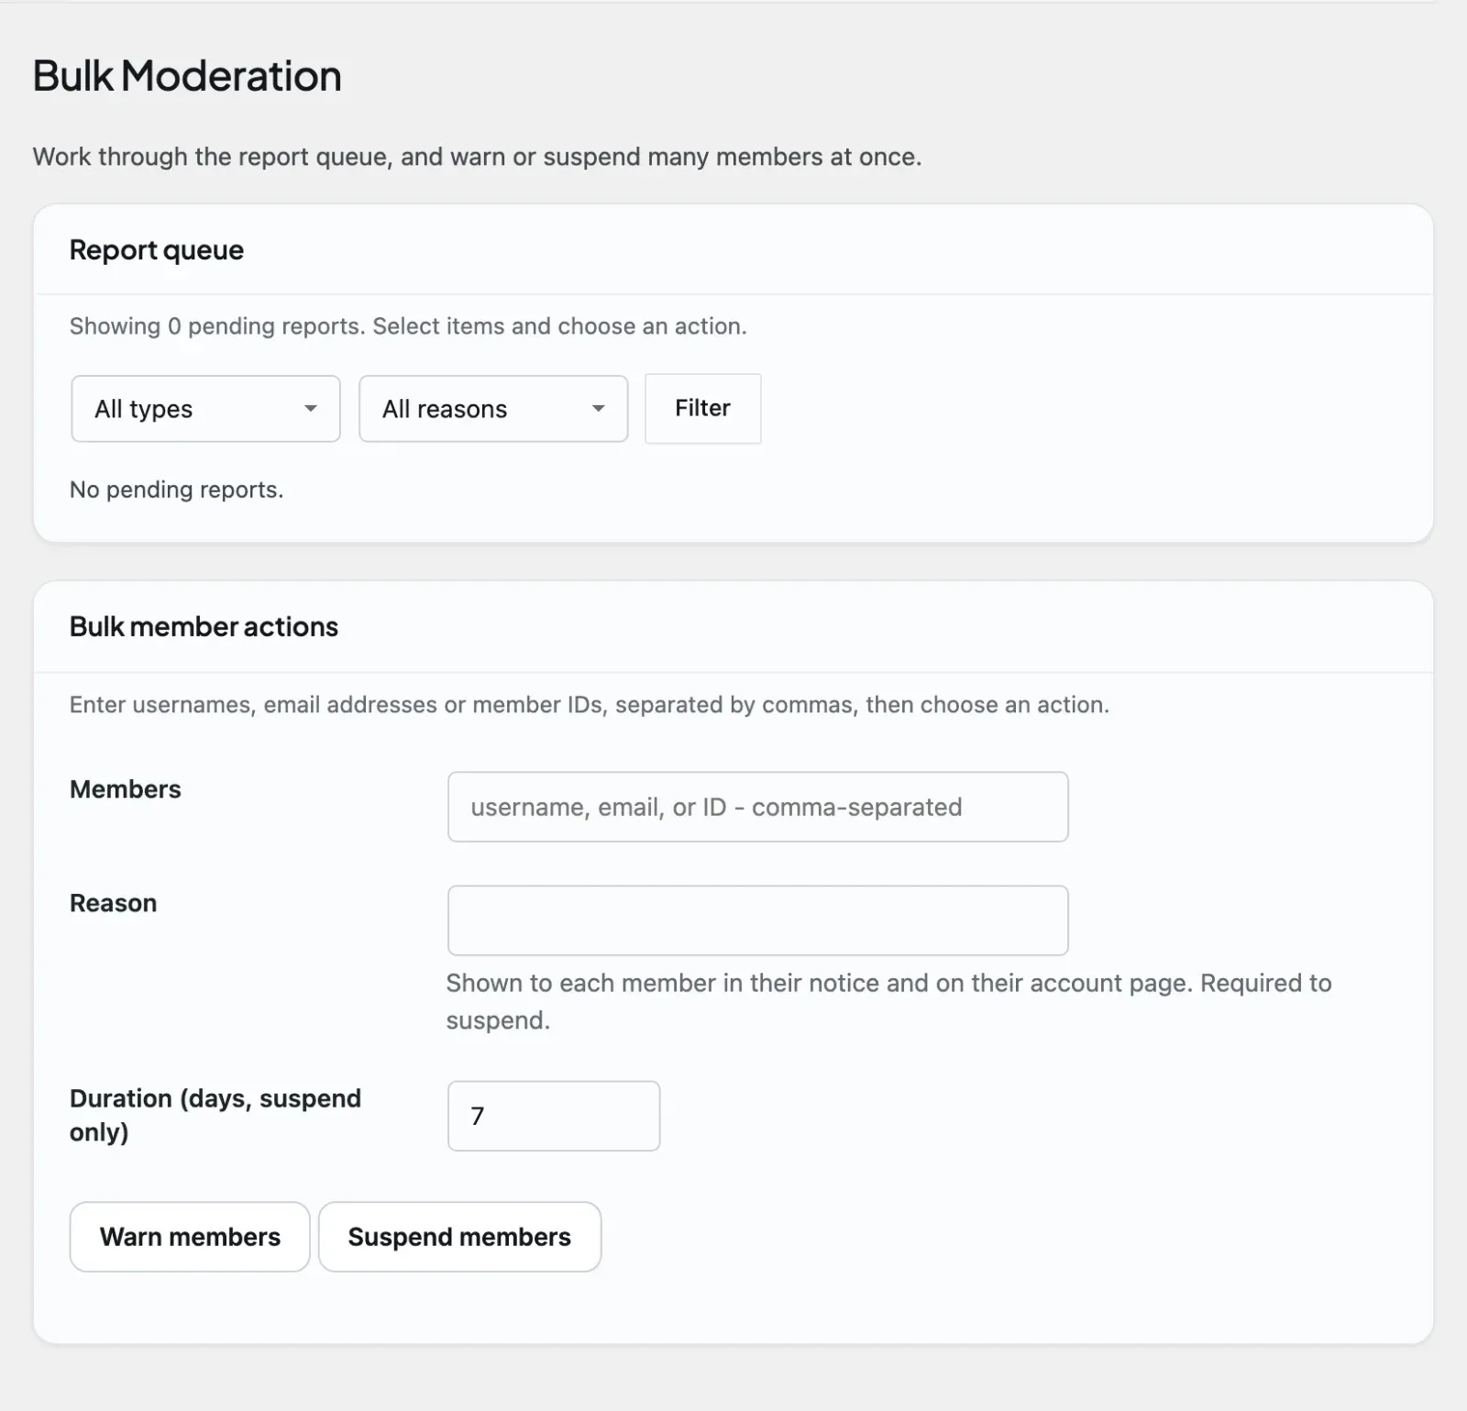Viewport: 1467px width, 1411px height.
Task: Select 'Enter usernames, email addresses' instruction text
Action: coord(590,705)
